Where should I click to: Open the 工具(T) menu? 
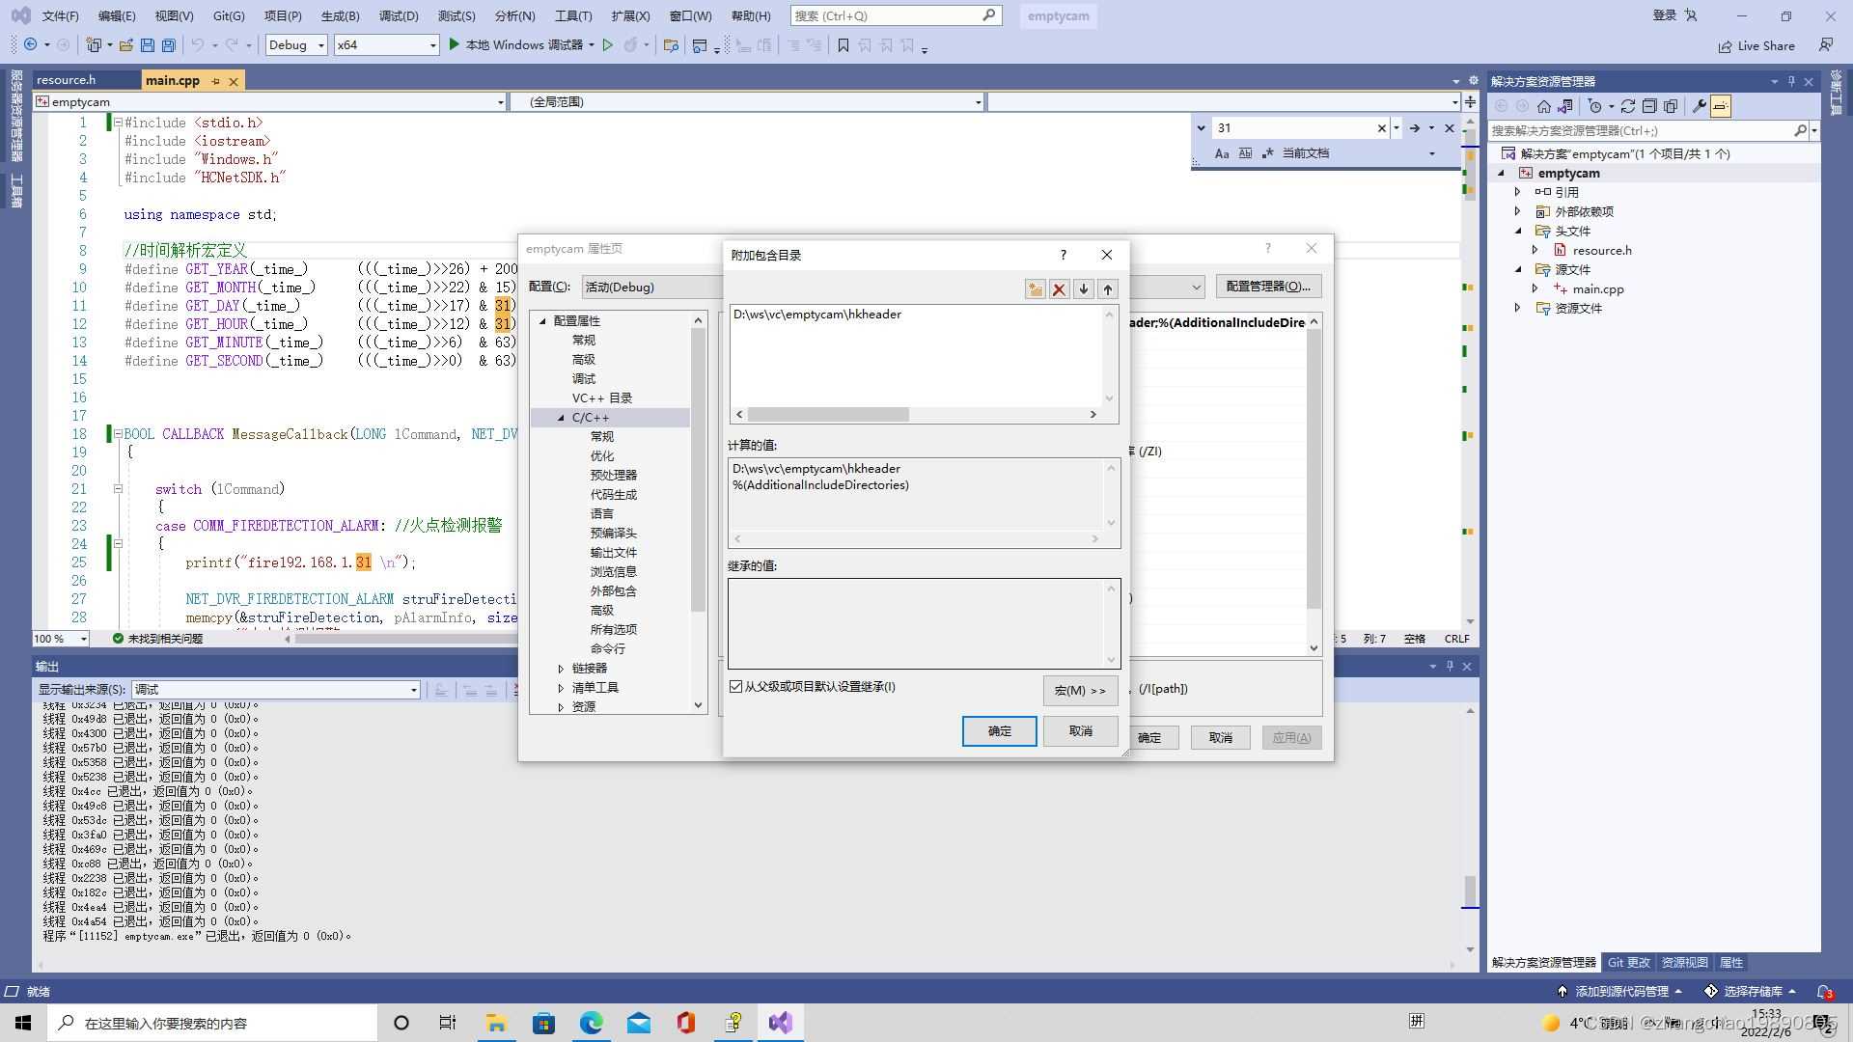(573, 15)
